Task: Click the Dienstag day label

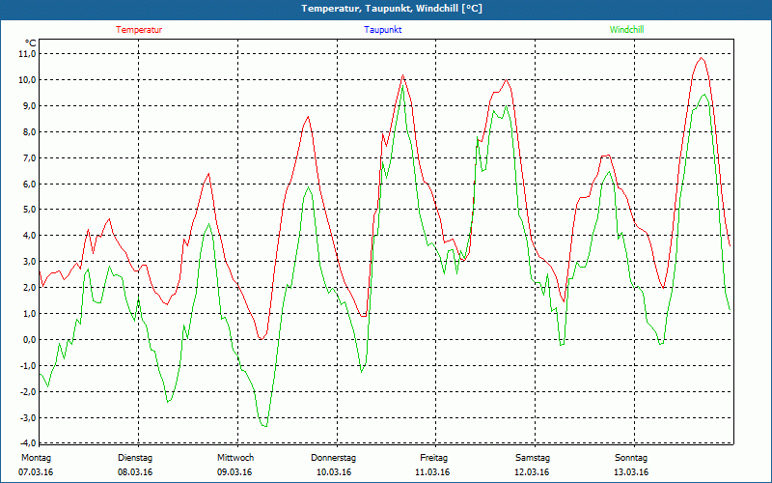Action: point(135,458)
